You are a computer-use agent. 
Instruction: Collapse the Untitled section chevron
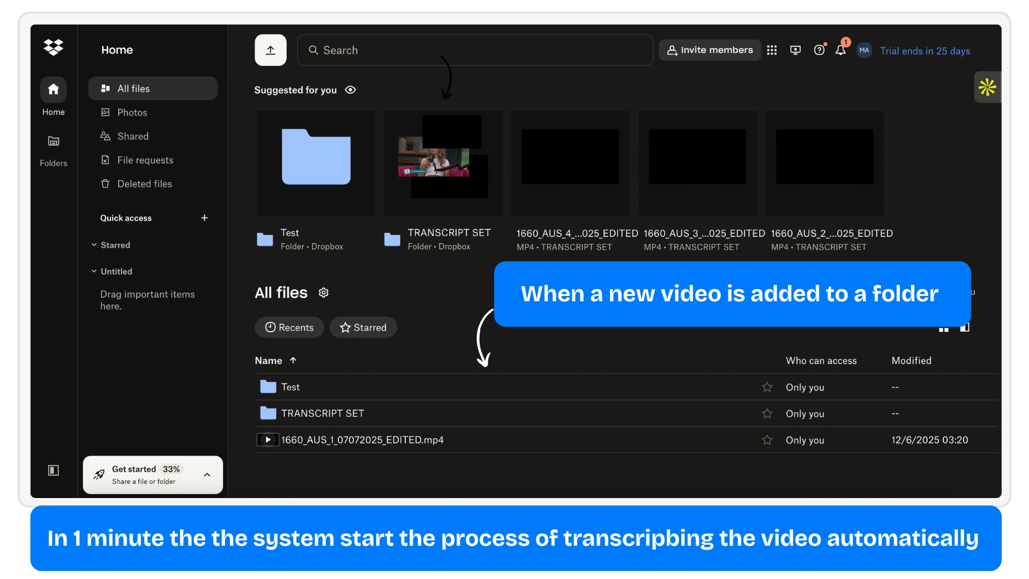click(94, 271)
